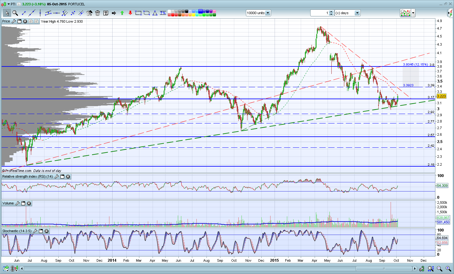
Task: Open Price panel wrench settings
Action: (x=14, y=21)
